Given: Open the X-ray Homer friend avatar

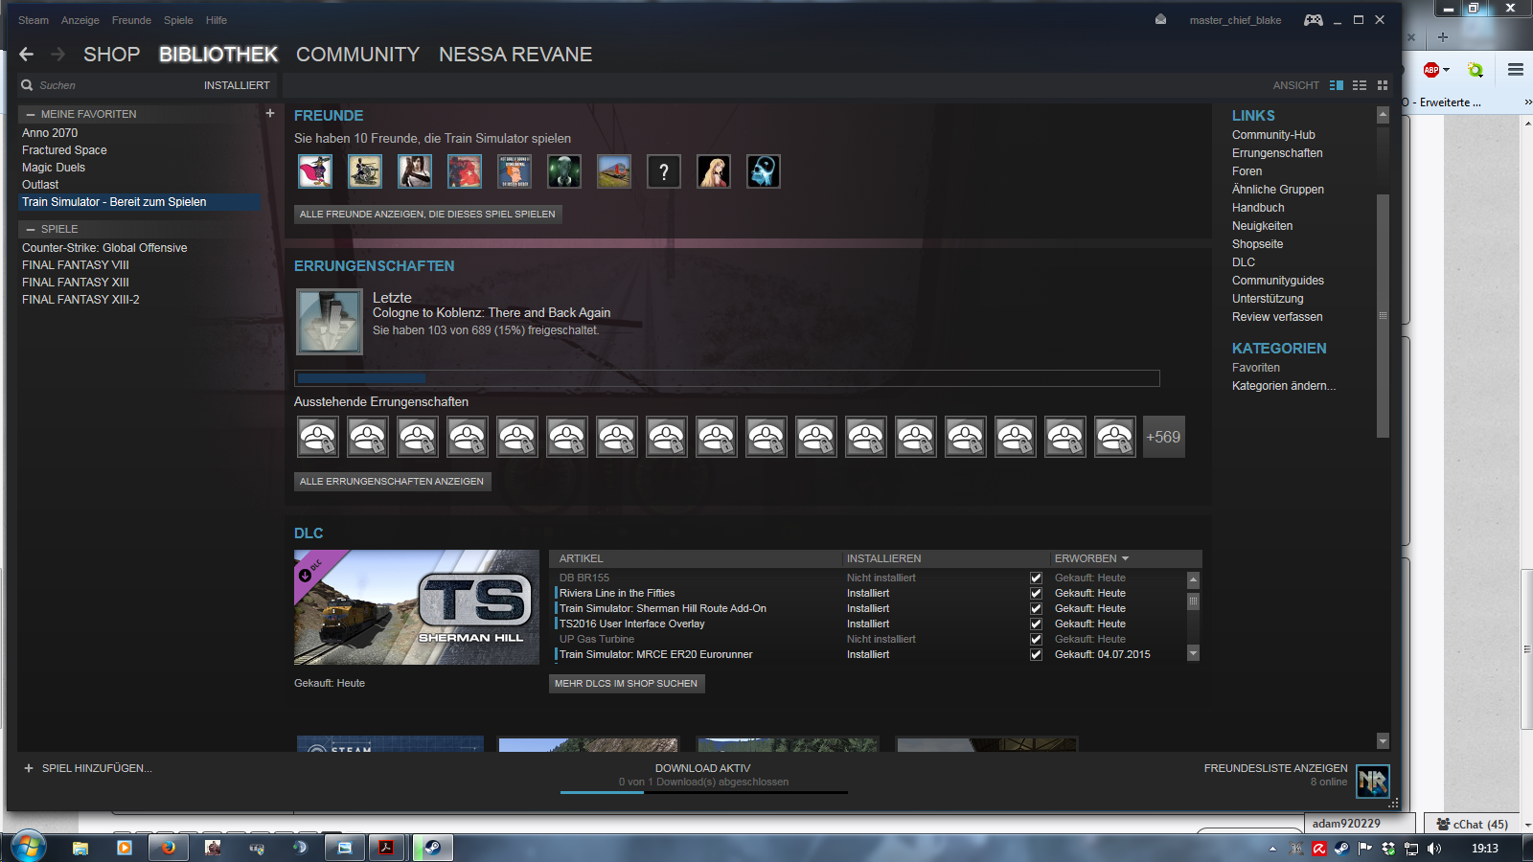Looking at the screenshot, I should point(764,171).
